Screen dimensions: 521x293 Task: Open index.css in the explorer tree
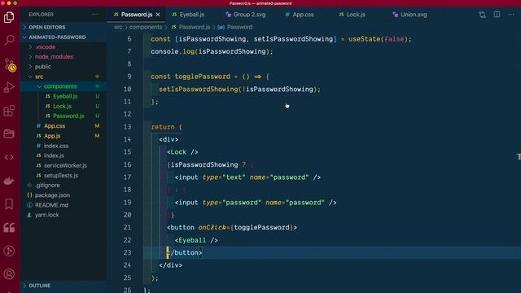(x=56, y=146)
